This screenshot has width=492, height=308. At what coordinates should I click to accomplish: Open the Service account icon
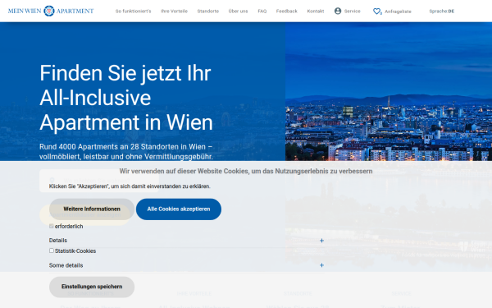pyautogui.click(x=338, y=11)
